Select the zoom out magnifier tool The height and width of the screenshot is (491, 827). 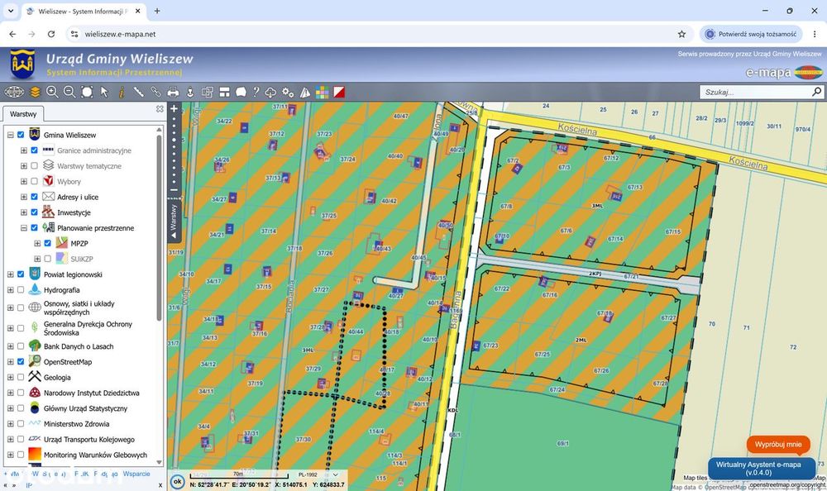tap(69, 93)
